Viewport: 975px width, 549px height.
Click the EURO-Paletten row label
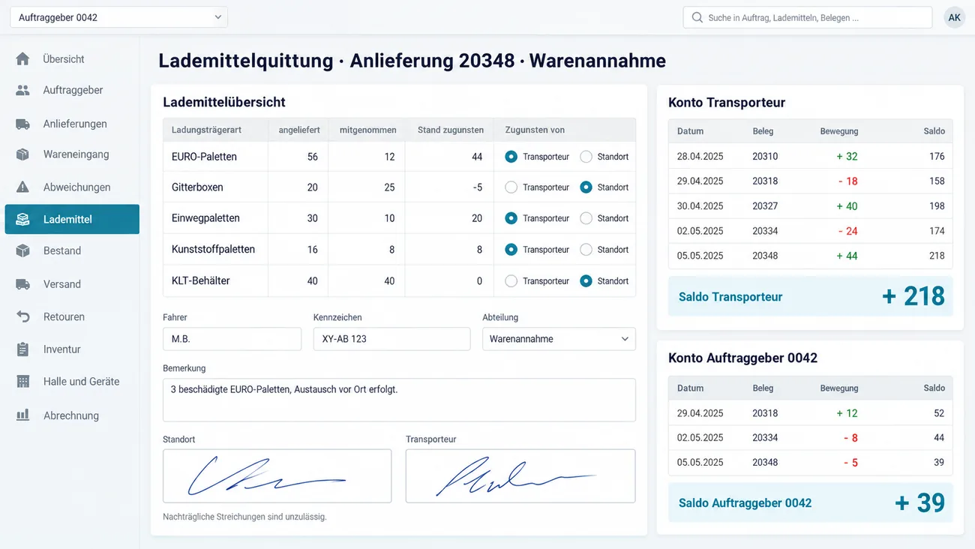pyautogui.click(x=204, y=157)
